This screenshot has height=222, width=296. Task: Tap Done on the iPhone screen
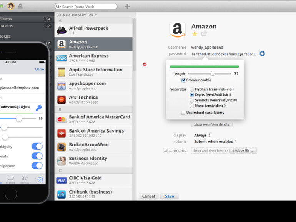[x=40, y=69]
